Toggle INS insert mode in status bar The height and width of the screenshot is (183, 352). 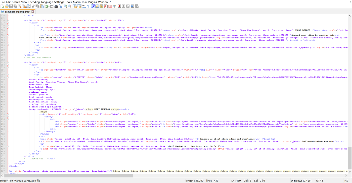(346, 181)
